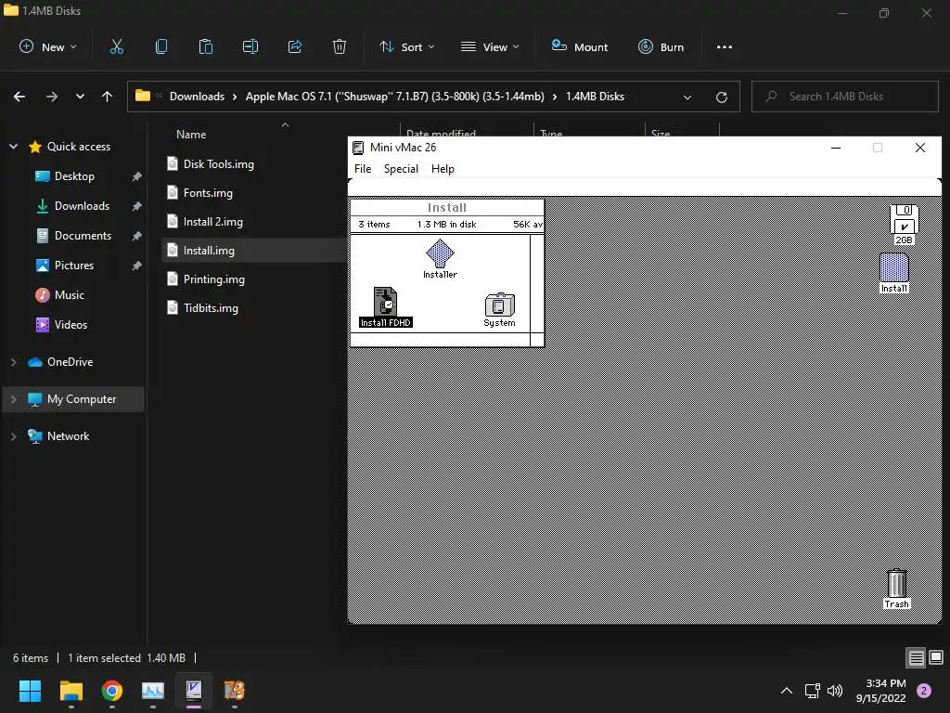Image resolution: width=950 pixels, height=713 pixels.
Task: Open the Sort dropdown menu
Action: 407,46
